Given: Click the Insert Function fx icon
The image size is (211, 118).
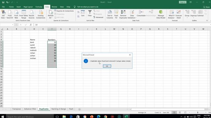Looking at the screenshot, I should coord(31,25).
